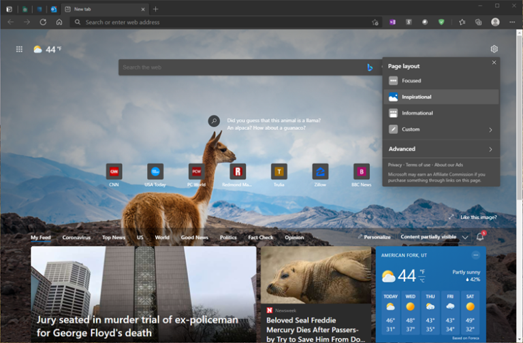This screenshot has width=523, height=343.
Task: Close the Page layout panel
Action: click(x=494, y=63)
